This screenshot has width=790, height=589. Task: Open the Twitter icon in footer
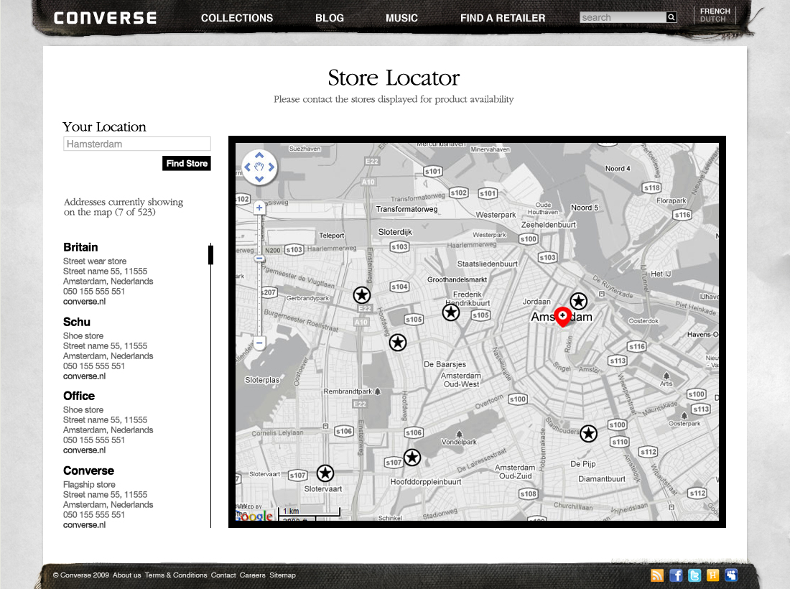tap(694, 575)
